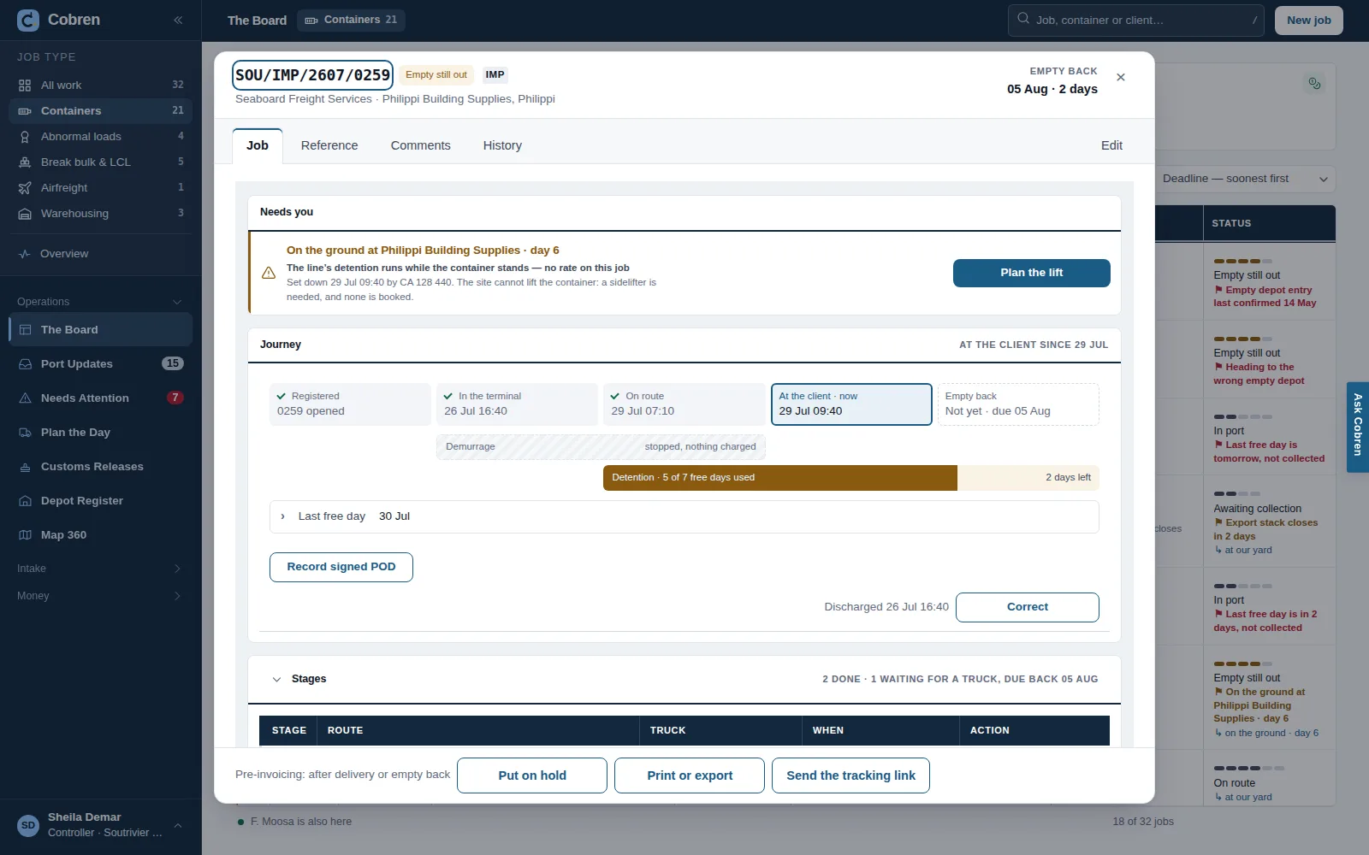Open Port Updates page
Viewport: 1369px width, 855px height.
click(100, 363)
